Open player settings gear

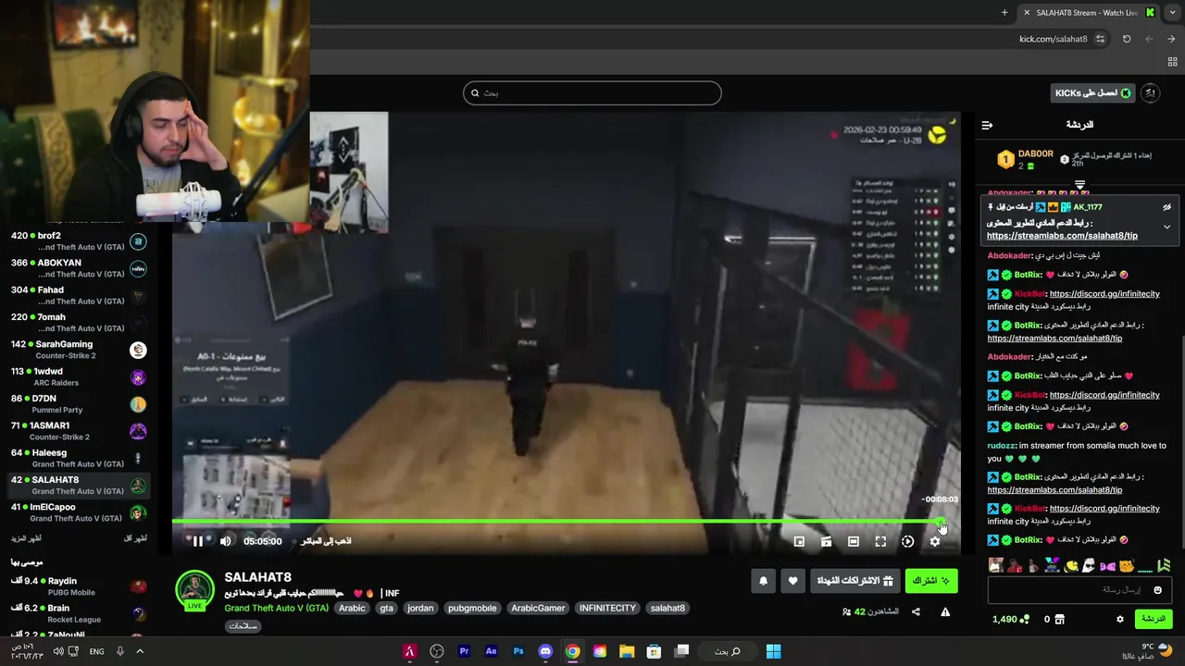pyautogui.click(x=935, y=541)
